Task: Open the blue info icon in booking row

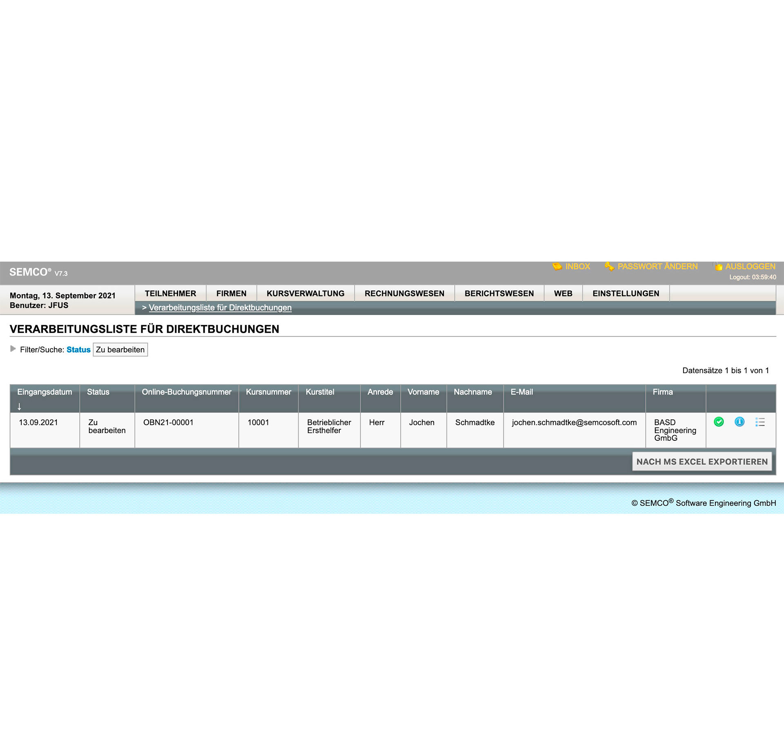Action: pos(739,422)
